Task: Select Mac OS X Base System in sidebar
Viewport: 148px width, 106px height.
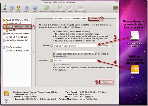Action: tap(18, 51)
